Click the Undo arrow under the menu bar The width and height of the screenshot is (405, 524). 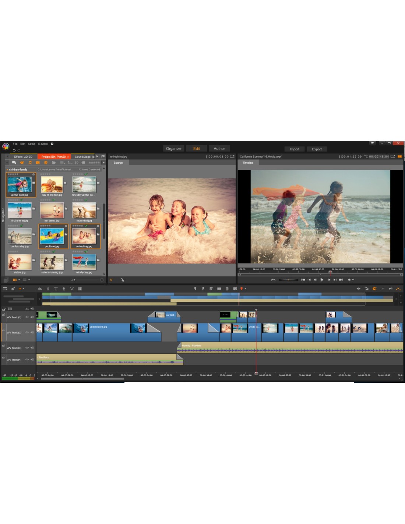tap(14, 150)
